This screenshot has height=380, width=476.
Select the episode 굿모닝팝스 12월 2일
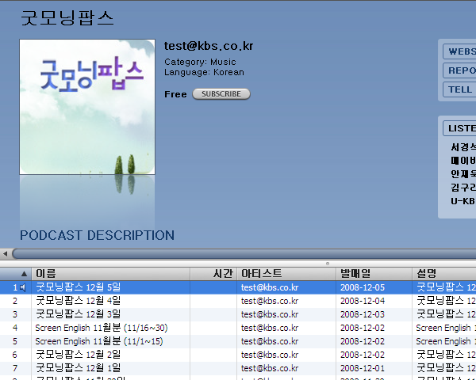(x=79, y=355)
